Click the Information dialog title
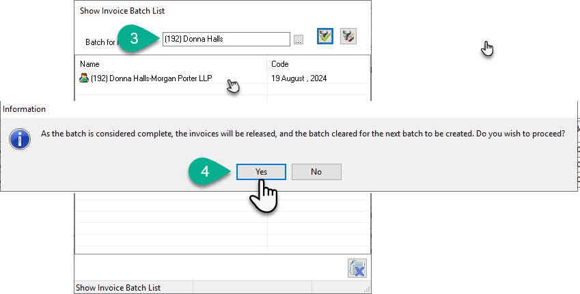Viewport: 580px width, 294px height. point(25,109)
